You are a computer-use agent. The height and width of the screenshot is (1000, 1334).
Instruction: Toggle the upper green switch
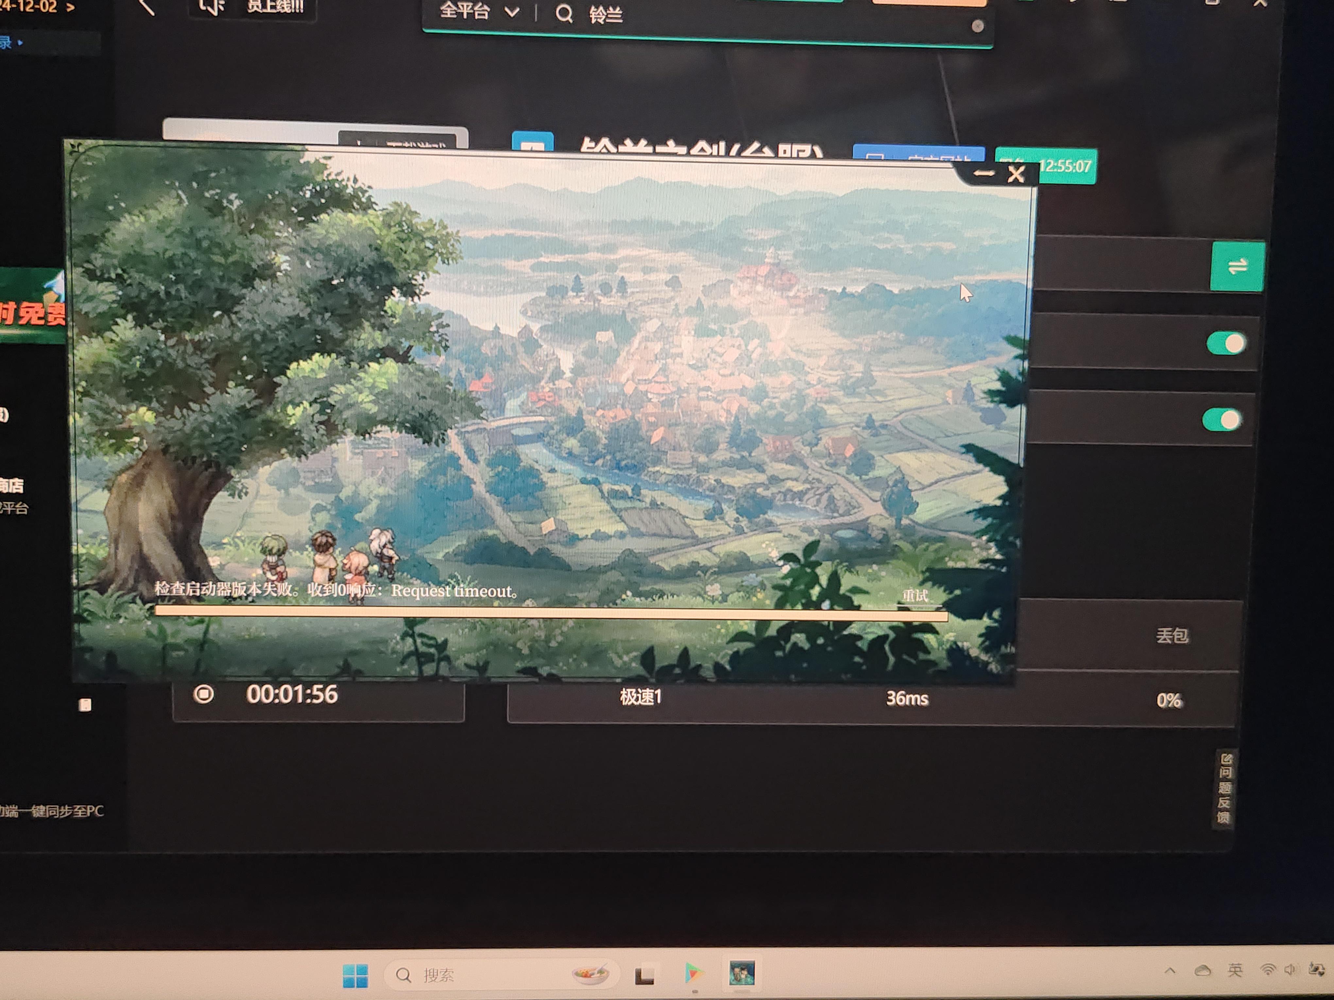pyautogui.click(x=1226, y=343)
